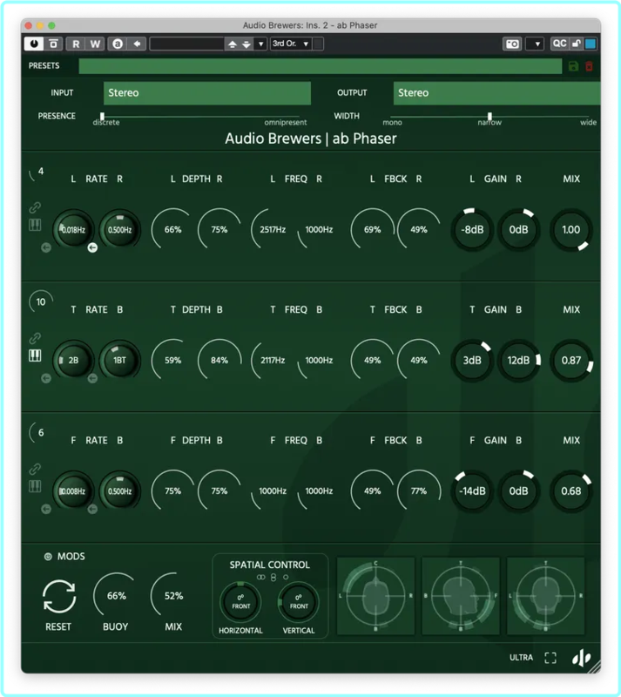Delete preset with red trash icon
This screenshot has height=697, width=621.
[x=589, y=66]
